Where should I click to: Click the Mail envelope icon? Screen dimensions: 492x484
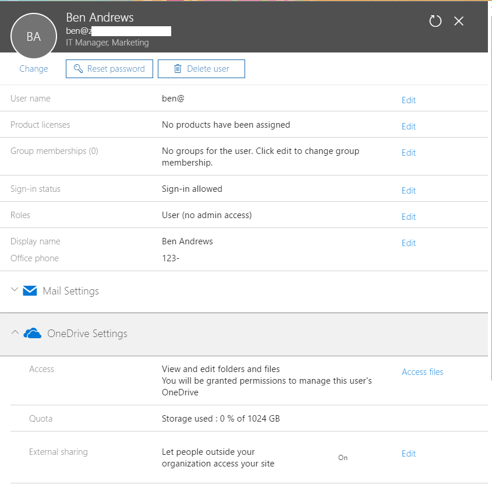[x=30, y=291]
